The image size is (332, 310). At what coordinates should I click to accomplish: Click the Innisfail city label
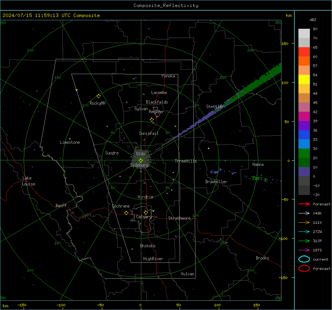[x=149, y=133]
